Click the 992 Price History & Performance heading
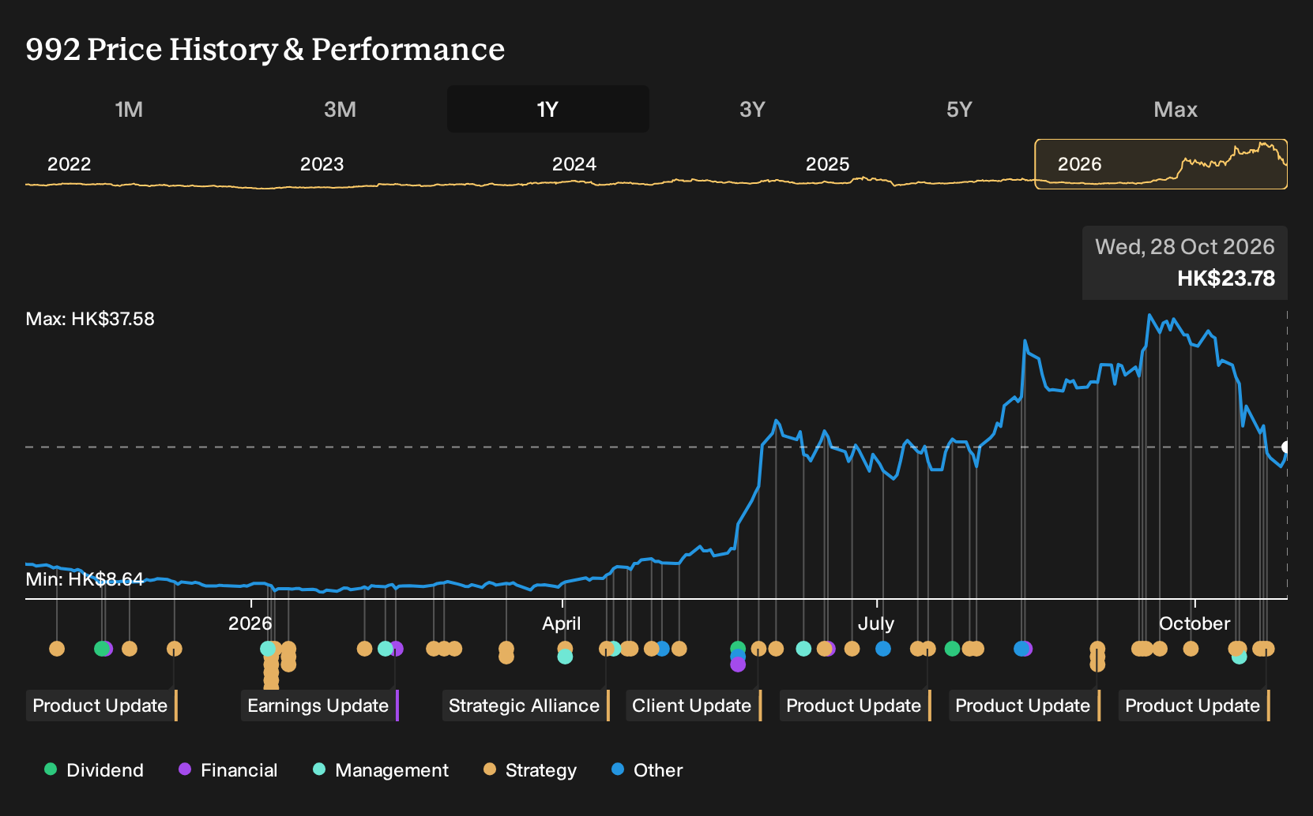The height and width of the screenshot is (816, 1313). click(x=265, y=49)
